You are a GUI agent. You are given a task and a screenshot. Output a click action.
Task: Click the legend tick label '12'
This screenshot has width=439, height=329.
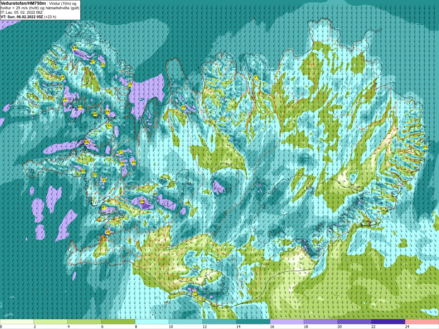(x=204, y=327)
